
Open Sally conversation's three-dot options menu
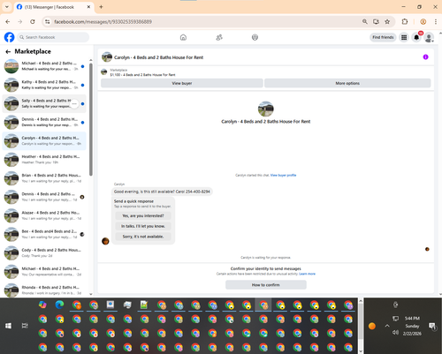point(74,103)
